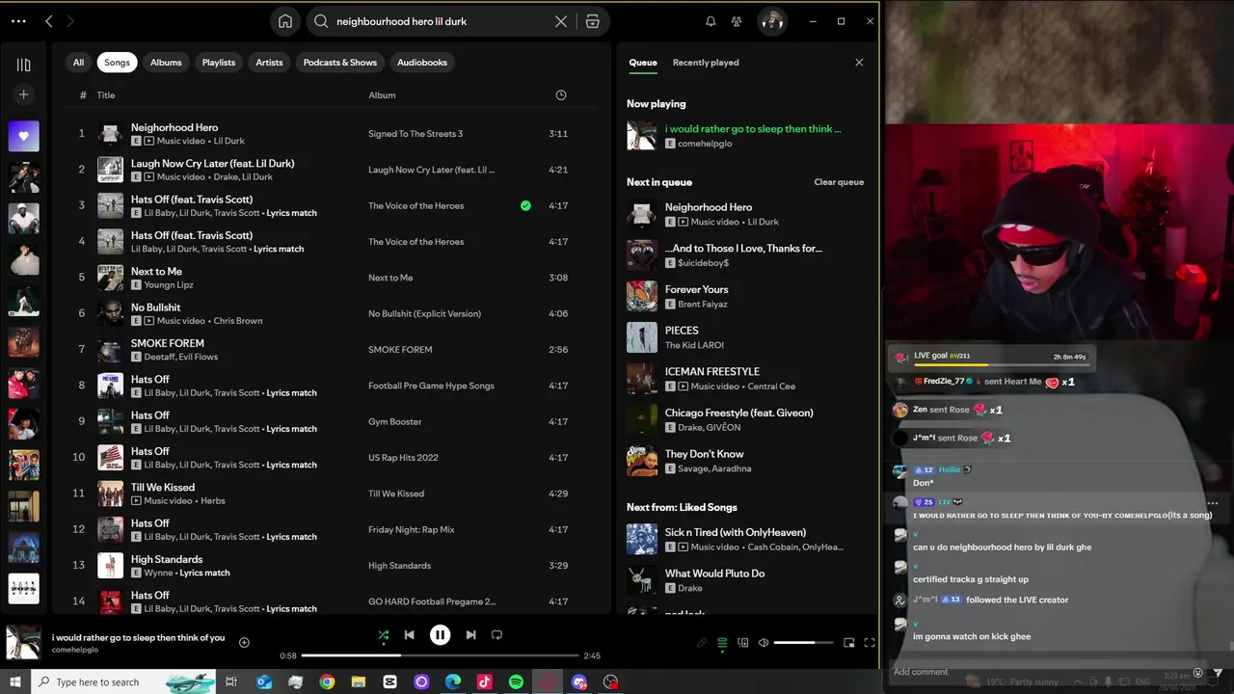Add current song to Liked Songs
This screenshot has width=1234, height=694.
[x=244, y=643]
